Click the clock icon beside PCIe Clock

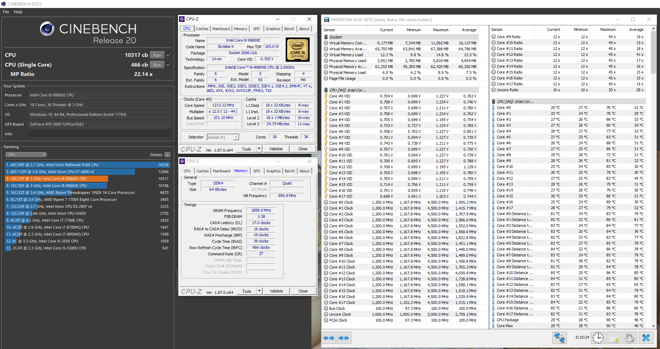[x=326, y=320]
